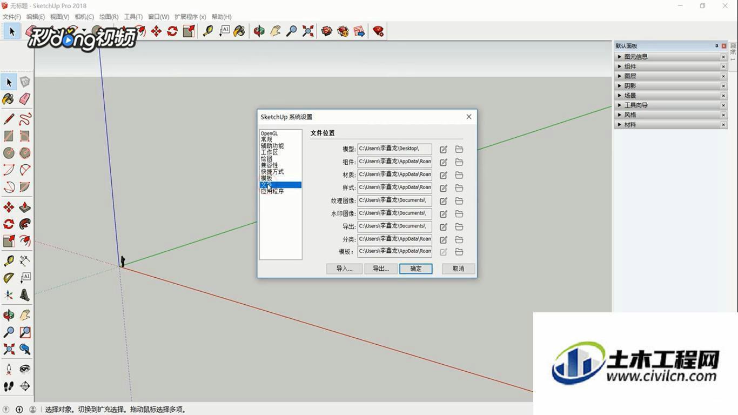
Task: Choose the Pie arc tool
Action: point(25,187)
